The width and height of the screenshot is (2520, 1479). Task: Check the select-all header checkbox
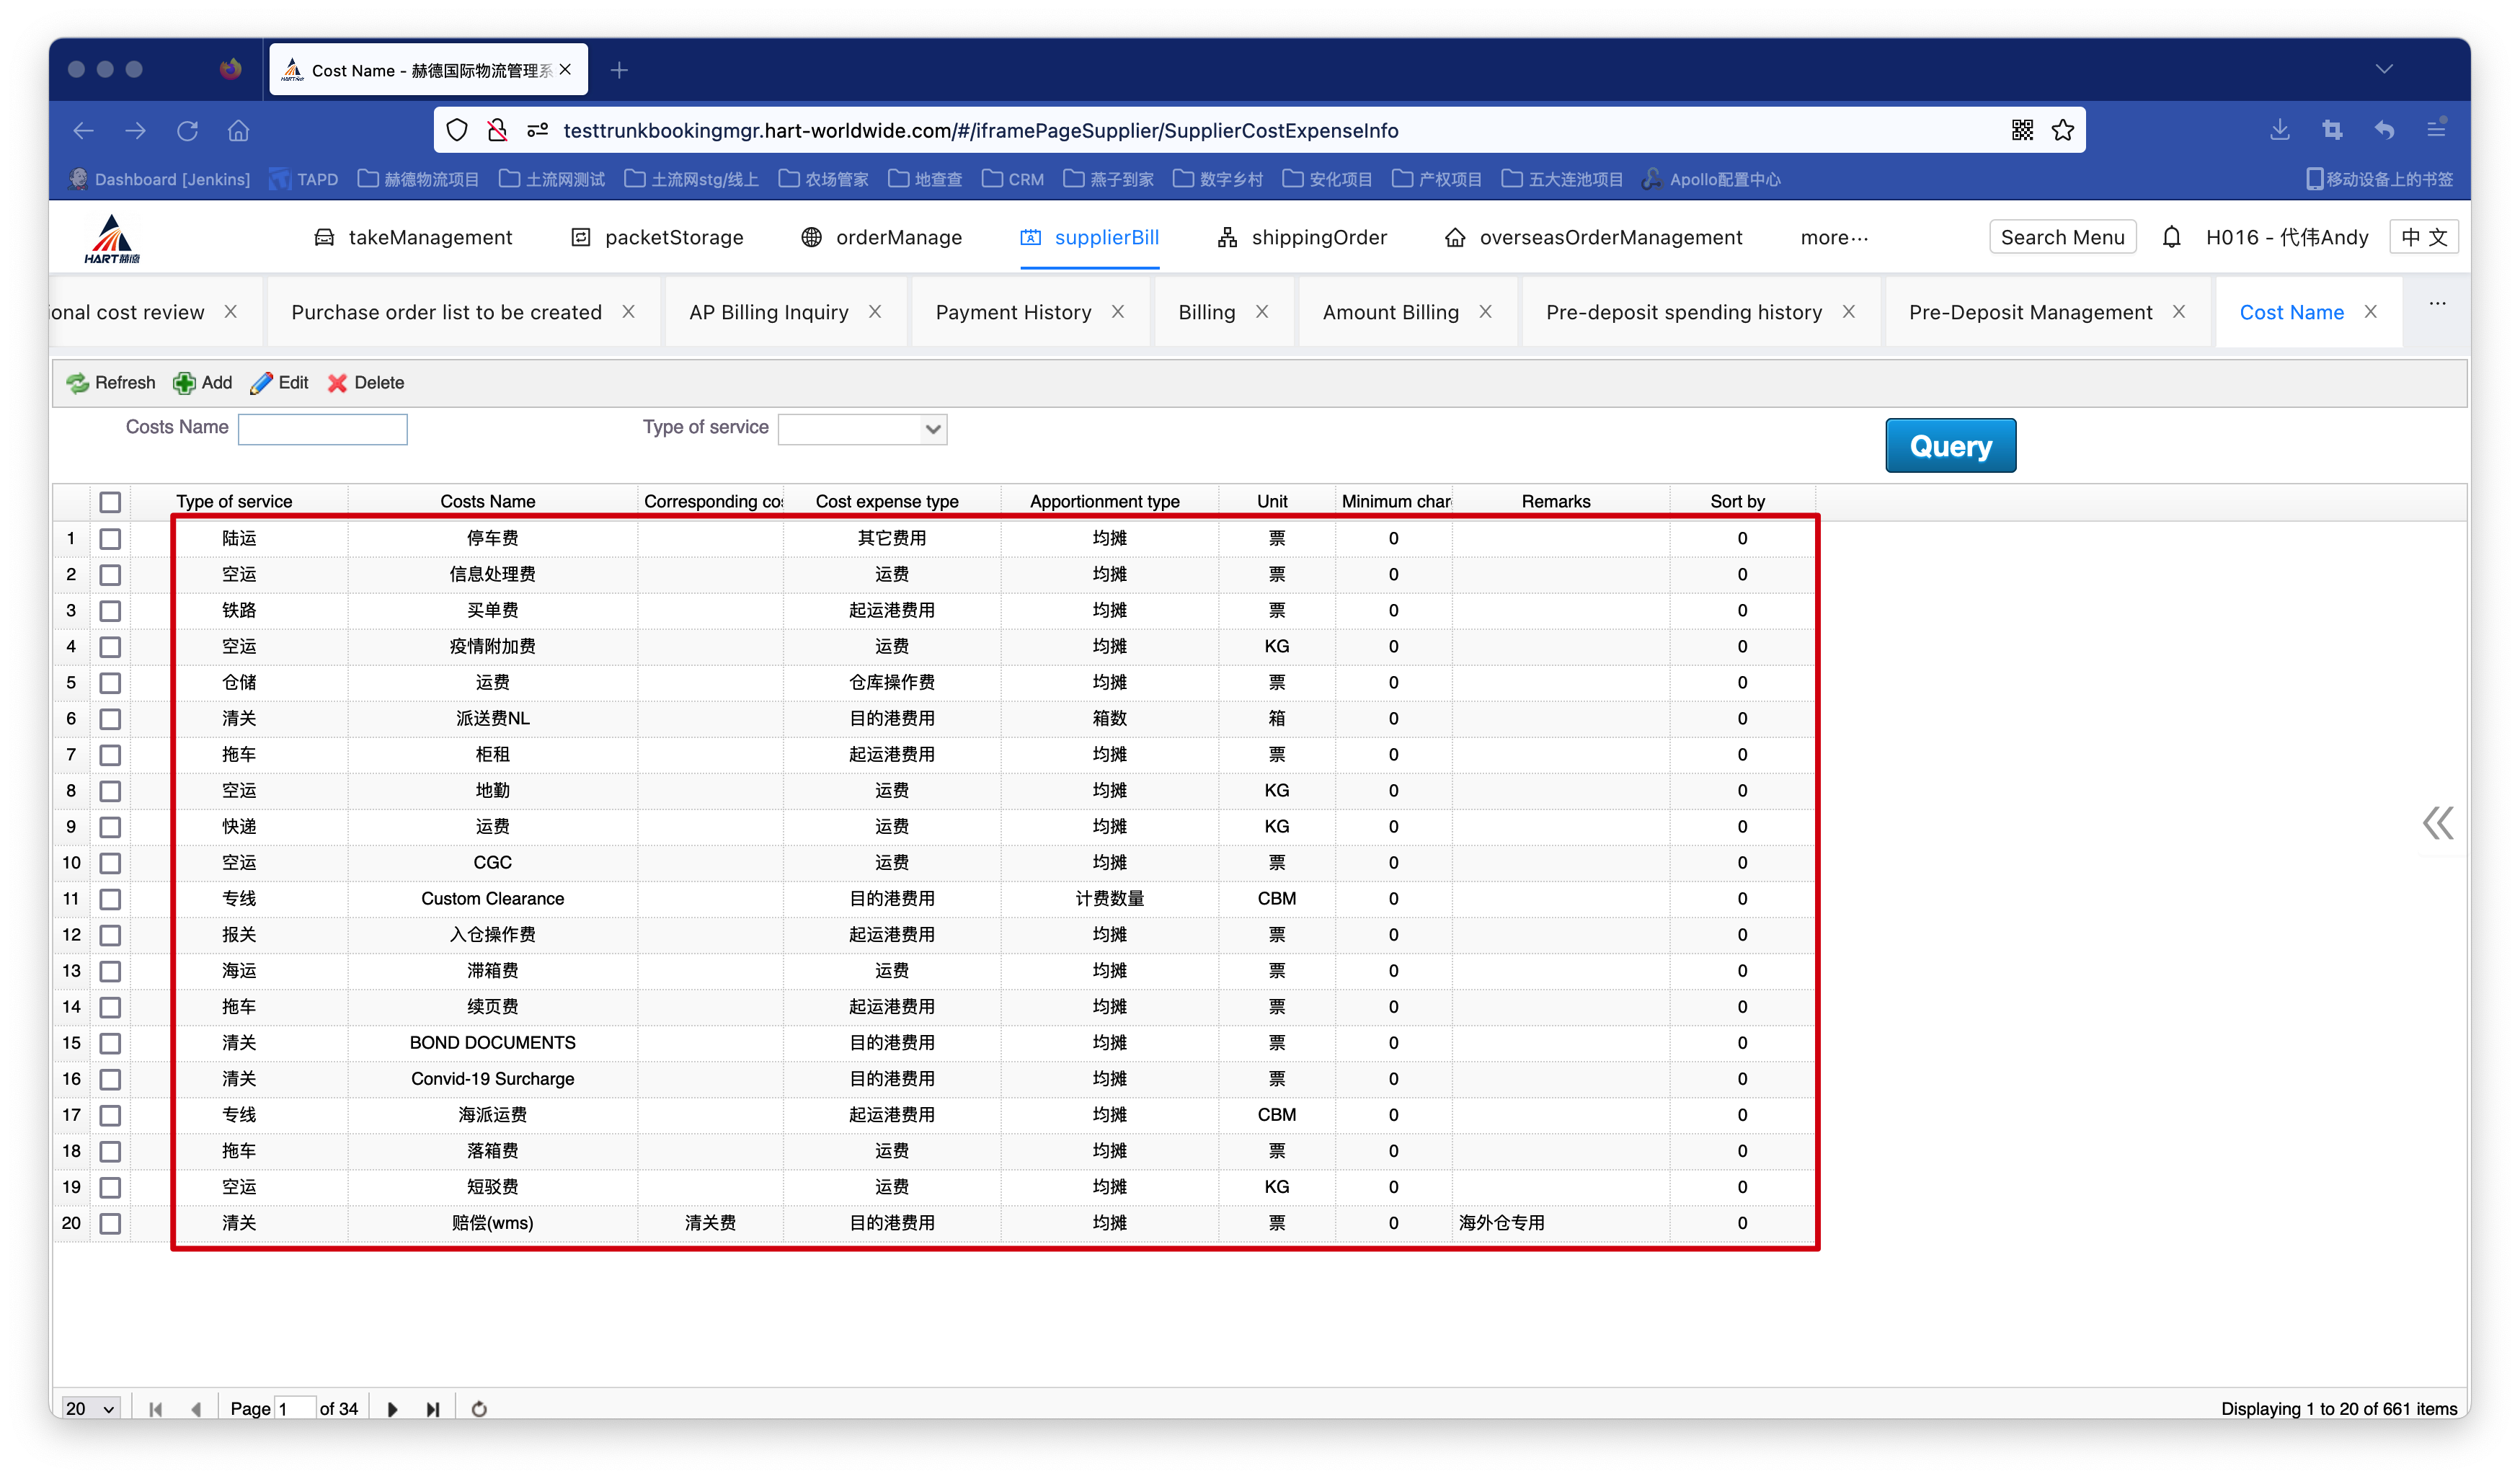point(110,502)
